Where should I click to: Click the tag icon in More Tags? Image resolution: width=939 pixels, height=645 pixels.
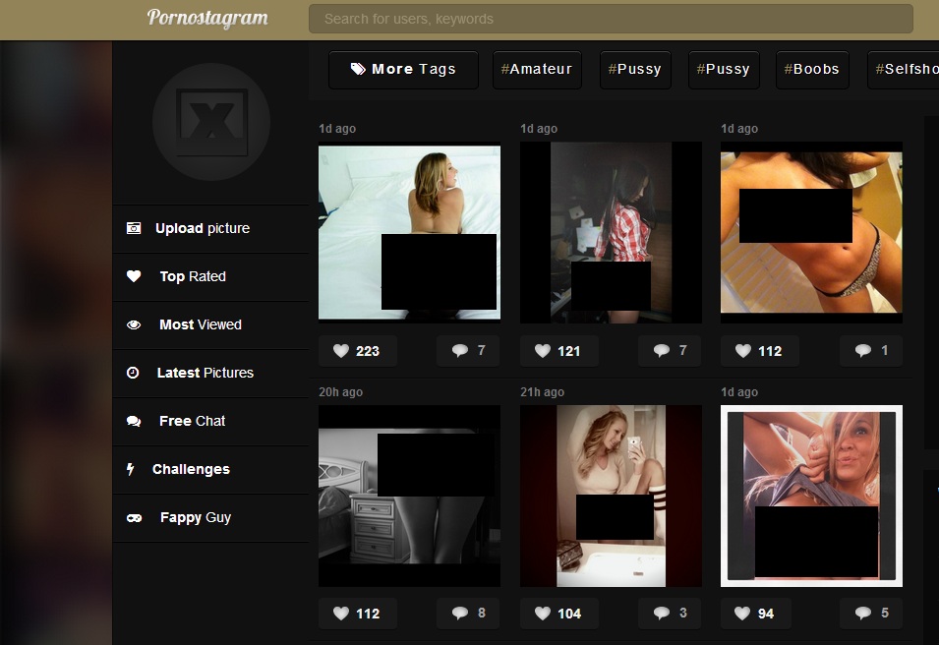[359, 70]
